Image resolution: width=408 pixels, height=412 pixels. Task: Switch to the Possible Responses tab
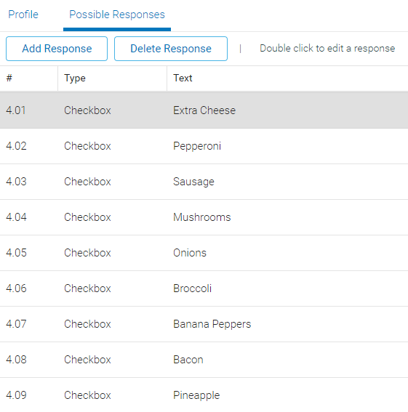click(117, 15)
